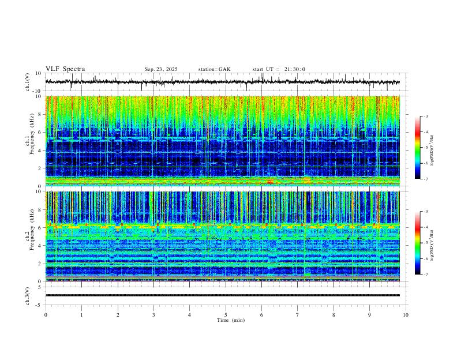457x353 pixels.
Task: Select the date text "Sep. 23, 2025"
Action: click(x=161, y=69)
